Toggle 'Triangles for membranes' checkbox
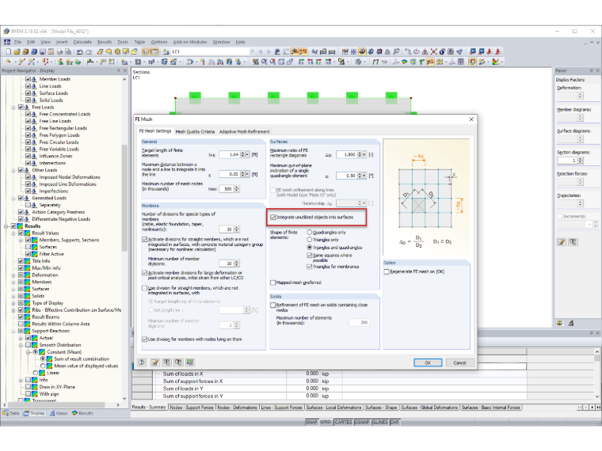This screenshot has width=602, height=451. tap(310, 267)
